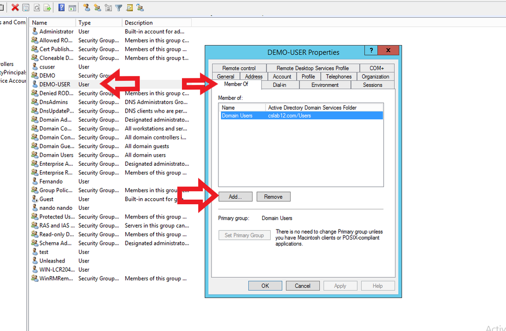Click the Find objects toolbar icon
This screenshot has height=331, width=506.
tap(129, 8)
